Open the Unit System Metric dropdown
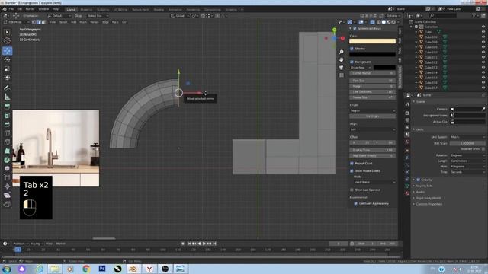488x274 pixels. [x=467, y=137]
